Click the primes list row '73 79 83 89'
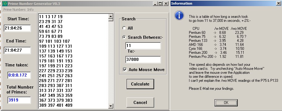Viewport: 282px width, 111px height. tap(51, 37)
